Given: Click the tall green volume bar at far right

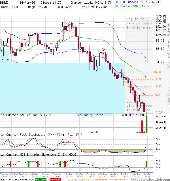Looking at the screenshot, I should tap(146, 124).
